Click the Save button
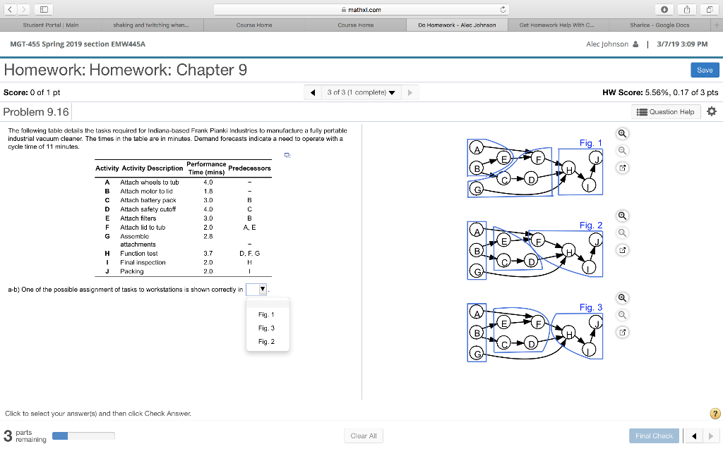Viewport: 723px width, 451px height. pos(705,70)
